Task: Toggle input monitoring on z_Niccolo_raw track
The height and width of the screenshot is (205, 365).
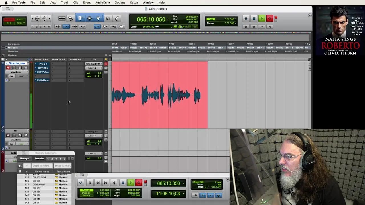Action: click(x=14, y=68)
